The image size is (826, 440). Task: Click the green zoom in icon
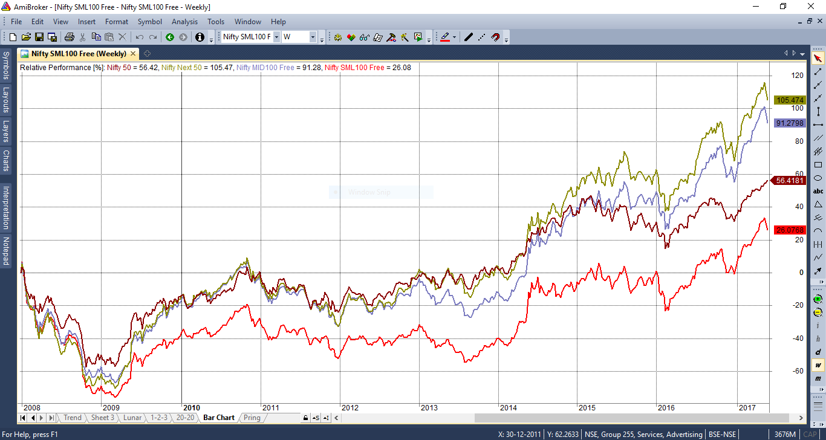tap(818, 299)
